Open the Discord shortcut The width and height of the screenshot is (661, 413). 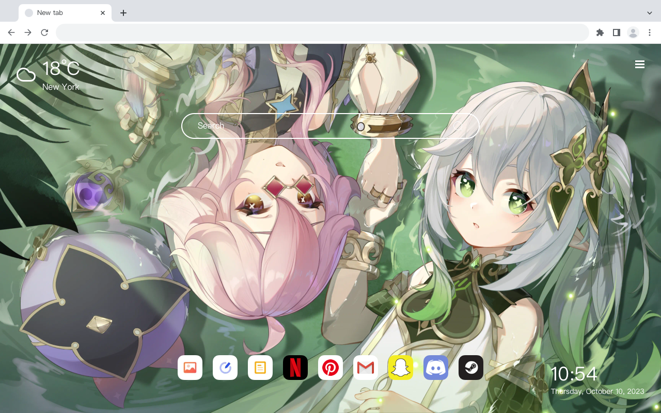tap(436, 368)
